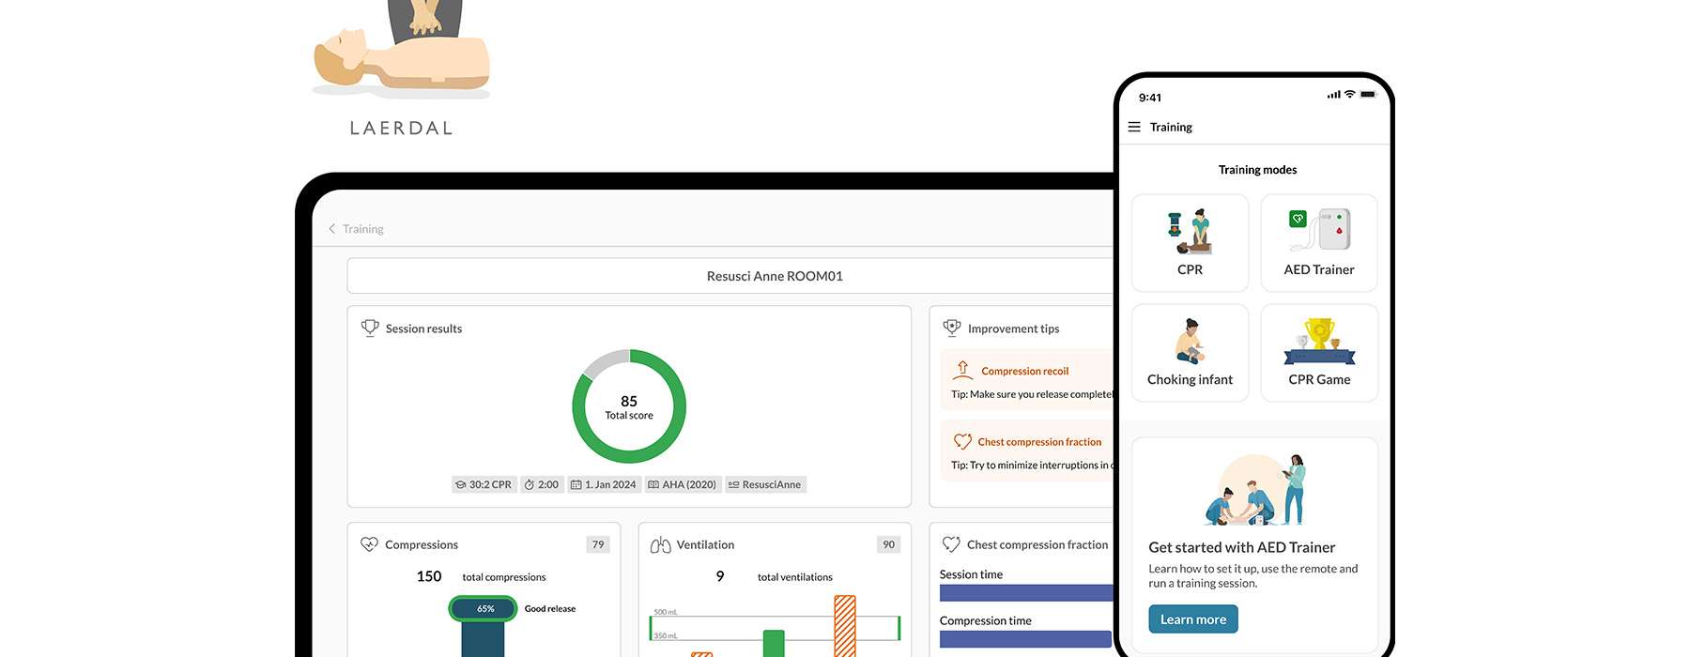Screen dimensions: 1690x657
Task: Click the 85 Total score ring
Action: (x=629, y=406)
